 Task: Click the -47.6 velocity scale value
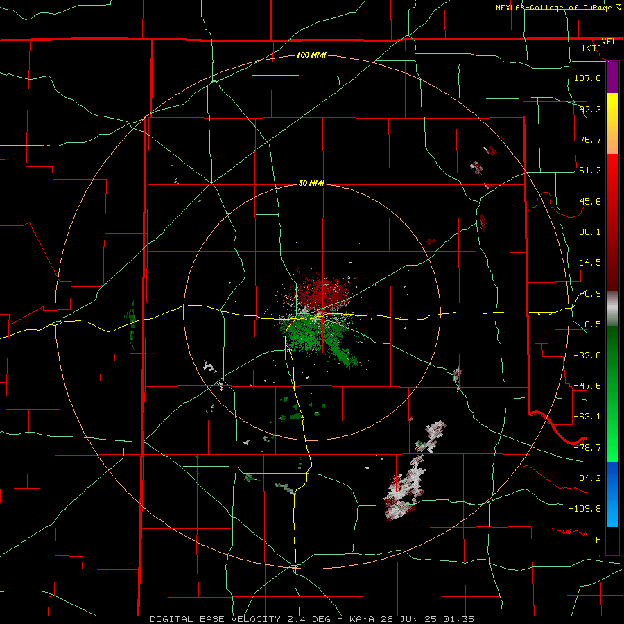[587, 386]
